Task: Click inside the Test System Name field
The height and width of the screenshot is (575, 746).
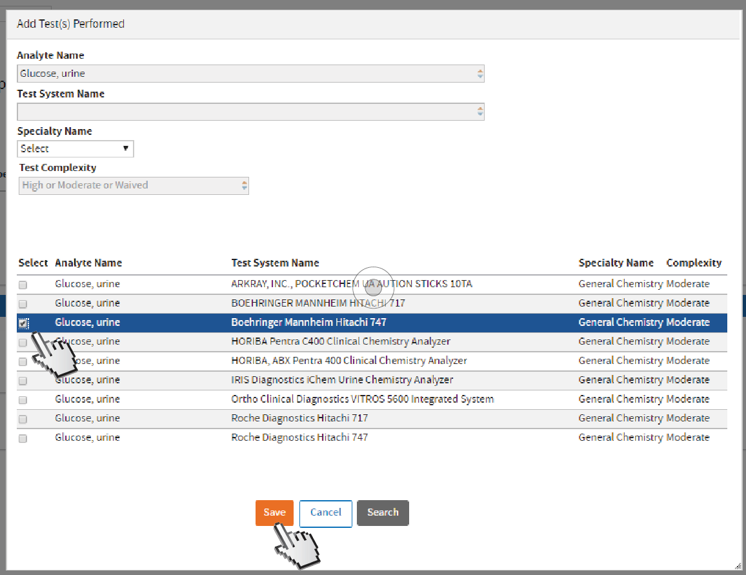Action: pos(245,112)
